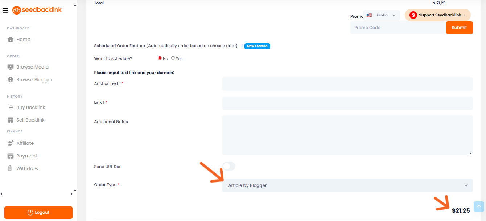Screen dimensions: 486x221
Task: Open Browse Media in the sidebar
Action: point(32,67)
